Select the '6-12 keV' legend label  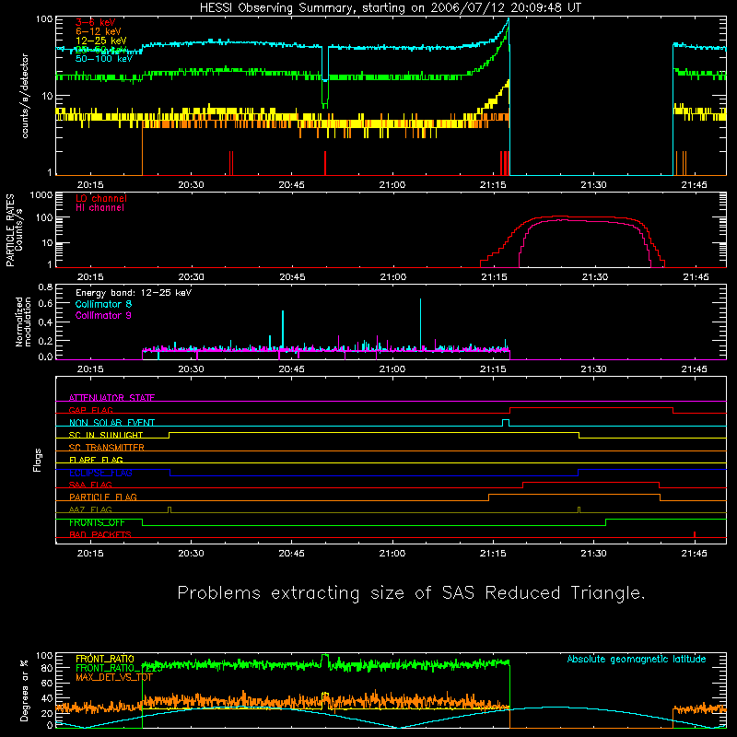[x=99, y=31]
